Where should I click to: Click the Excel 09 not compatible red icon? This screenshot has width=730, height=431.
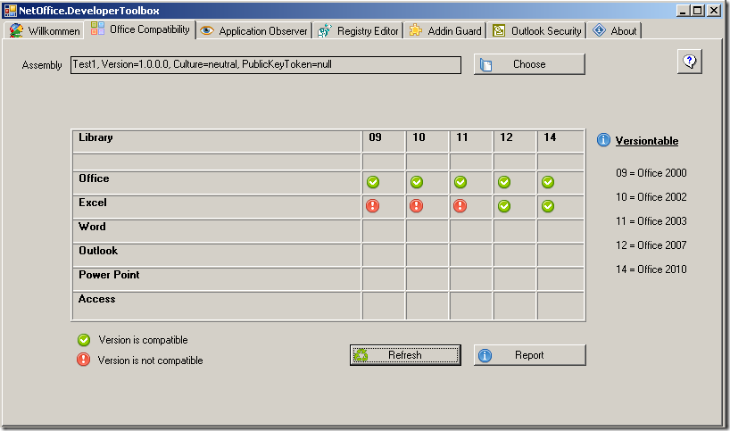(373, 206)
